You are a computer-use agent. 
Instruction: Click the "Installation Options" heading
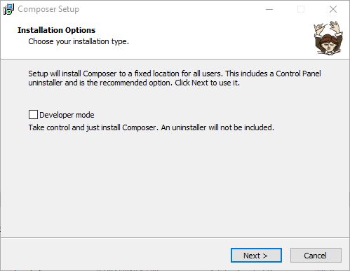(56, 30)
